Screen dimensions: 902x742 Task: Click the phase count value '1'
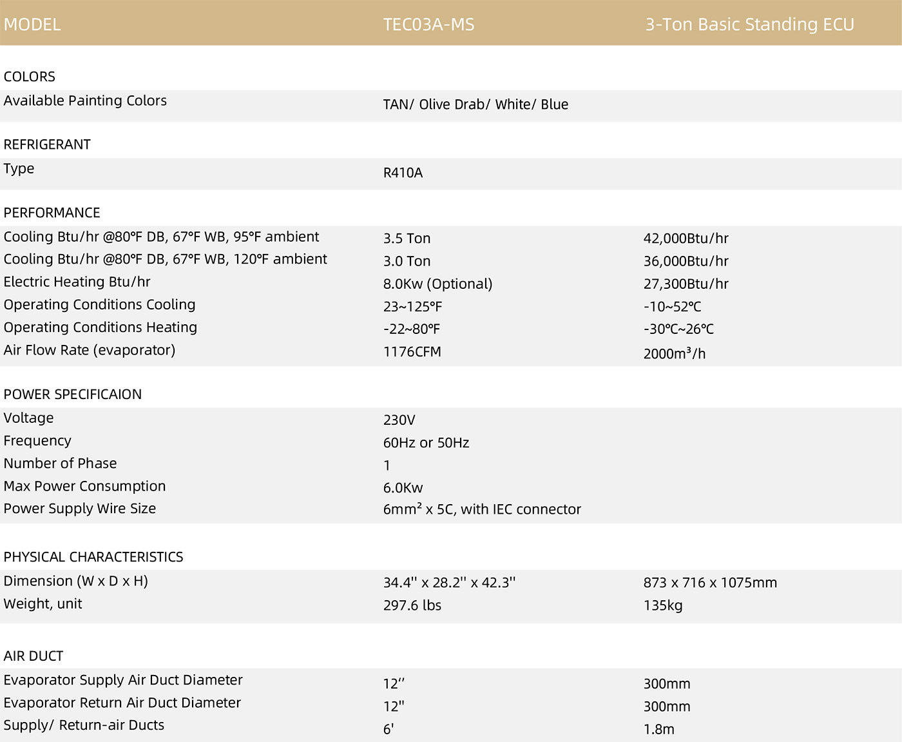[387, 465]
